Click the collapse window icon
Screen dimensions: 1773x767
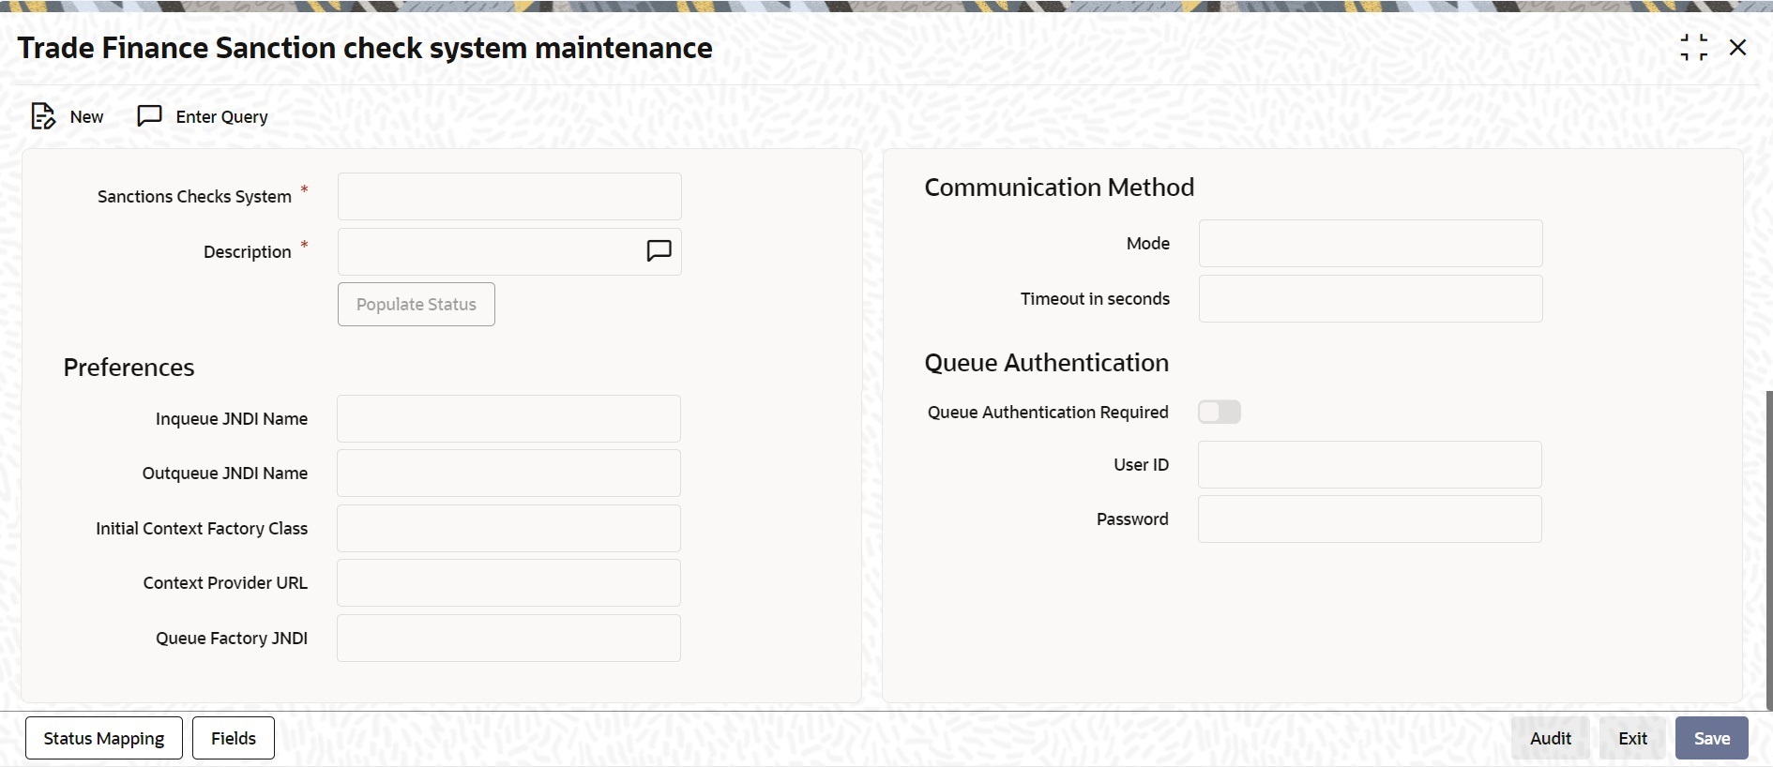[1694, 48]
